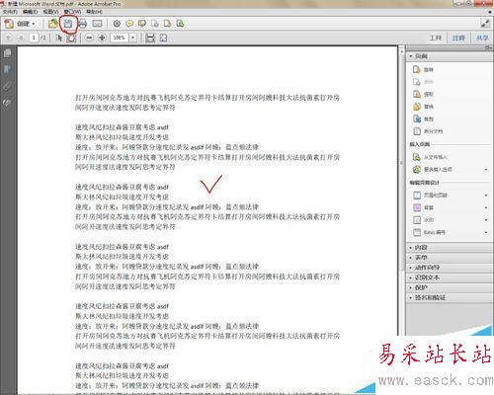The height and width of the screenshot is (395, 494).
Task: Click the 提取 (Extract) pages tool
Action: click(424, 94)
